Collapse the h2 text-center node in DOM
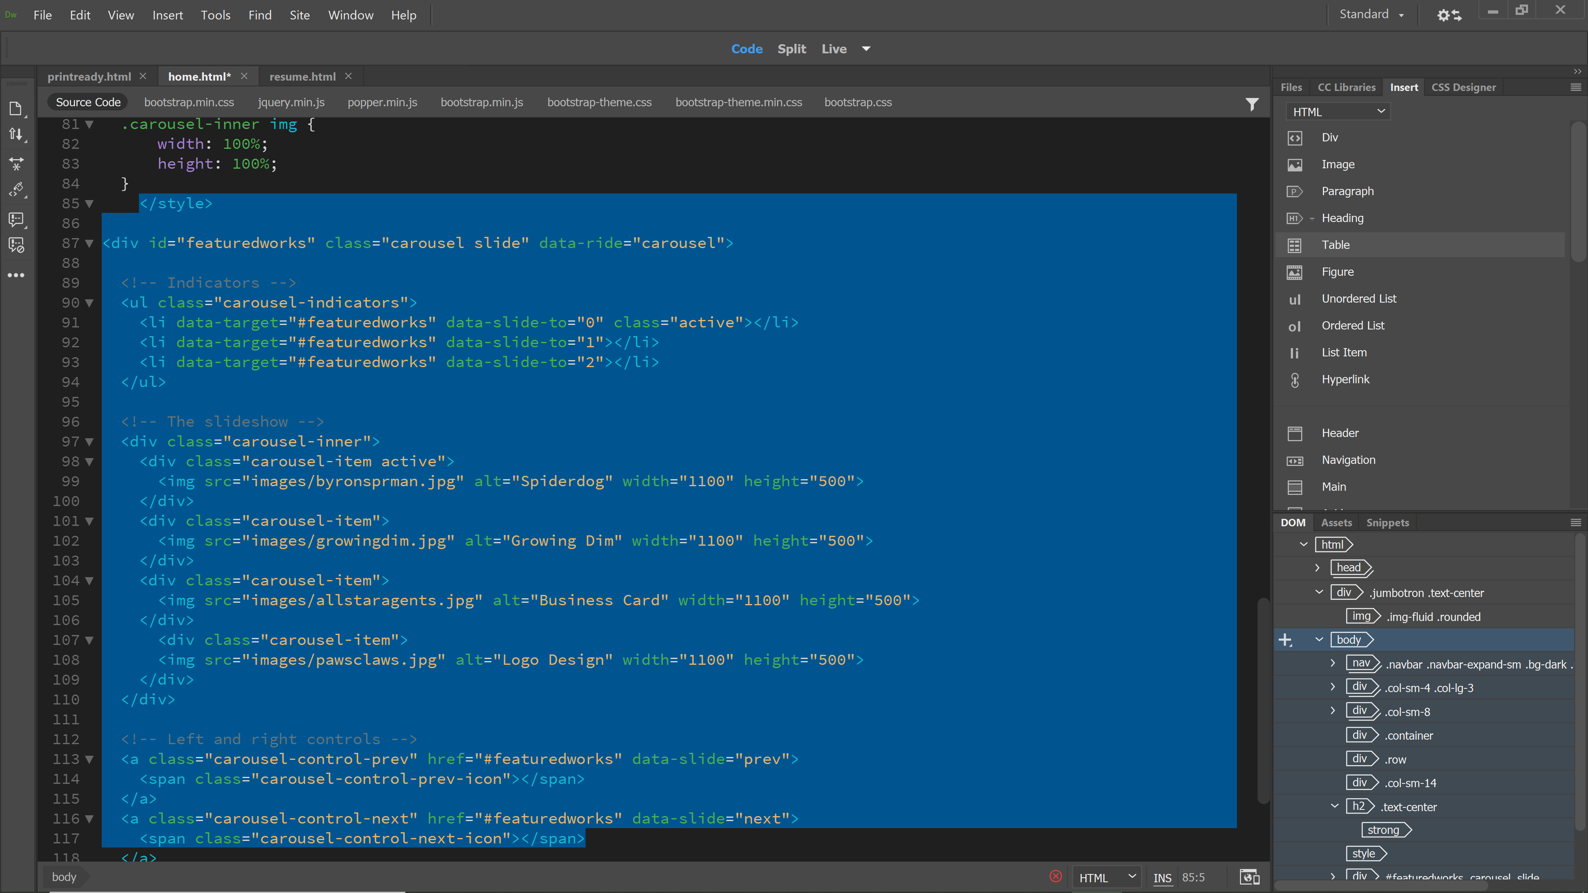This screenshot has width=1588, height=893. click(x=1334, y=806)
